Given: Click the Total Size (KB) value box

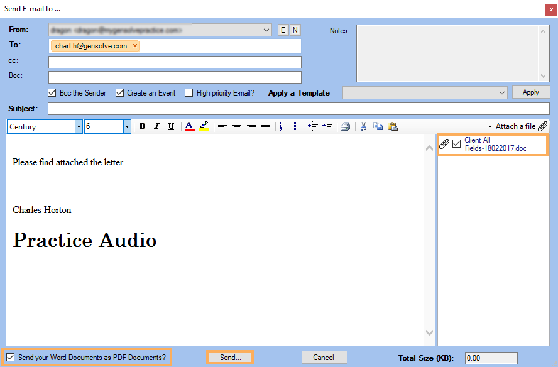Looking at the screenshot, I should (x=491, y=358).
